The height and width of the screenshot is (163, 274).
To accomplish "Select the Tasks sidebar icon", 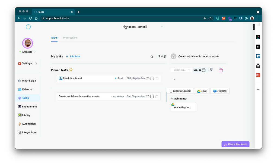I will tap(20, 98).
